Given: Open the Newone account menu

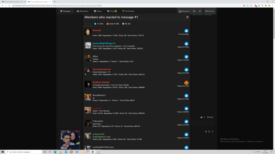Looking at the screenshot, I should tap(184, 11).
